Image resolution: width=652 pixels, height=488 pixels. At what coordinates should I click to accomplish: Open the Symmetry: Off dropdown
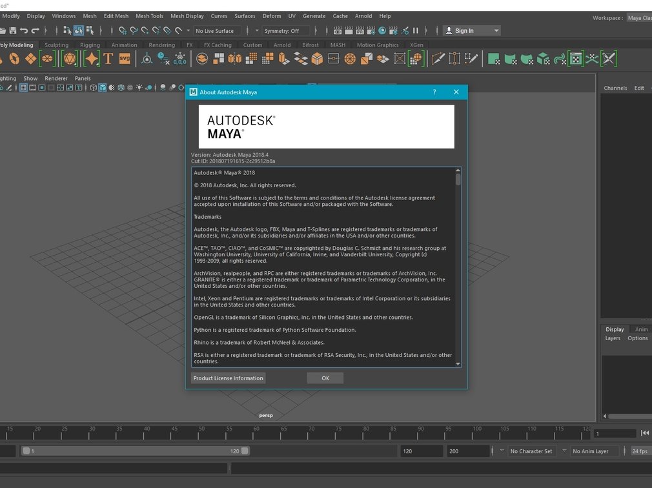286,31
